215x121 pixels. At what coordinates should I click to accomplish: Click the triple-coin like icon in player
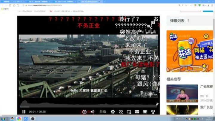[153, 112]
